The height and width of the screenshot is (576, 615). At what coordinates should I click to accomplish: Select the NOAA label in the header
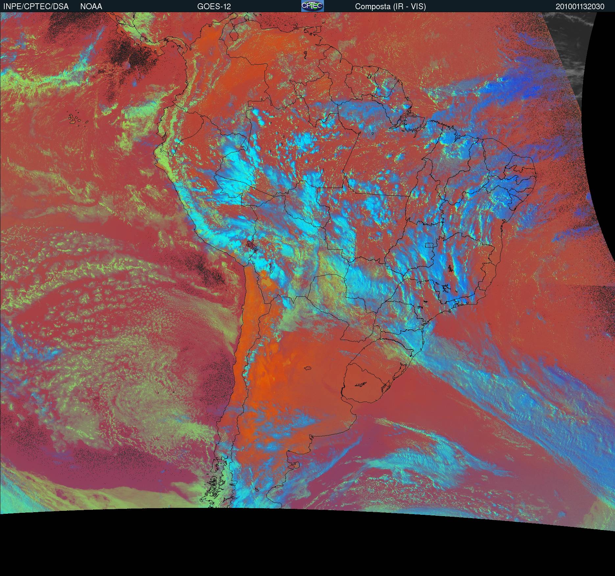pos(91,7)
